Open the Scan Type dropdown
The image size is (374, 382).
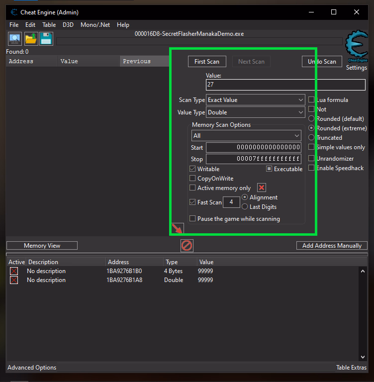point(255,100)
